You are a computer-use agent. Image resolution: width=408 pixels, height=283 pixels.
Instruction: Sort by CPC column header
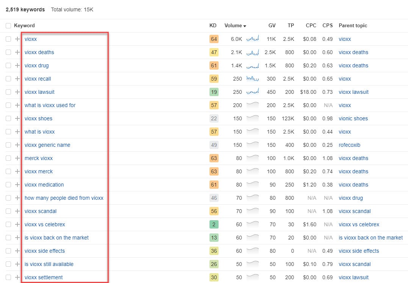click(311, 25)
